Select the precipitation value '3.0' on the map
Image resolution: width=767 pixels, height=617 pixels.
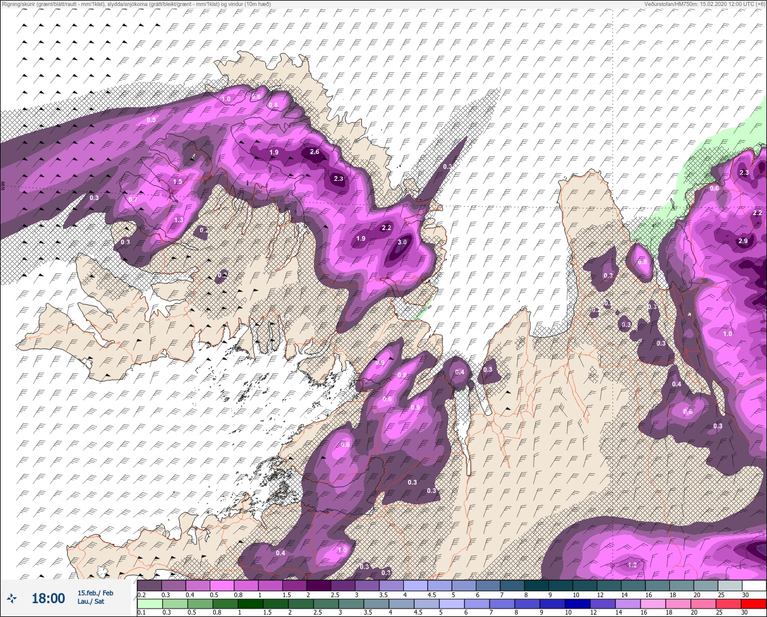coord(402,242)
